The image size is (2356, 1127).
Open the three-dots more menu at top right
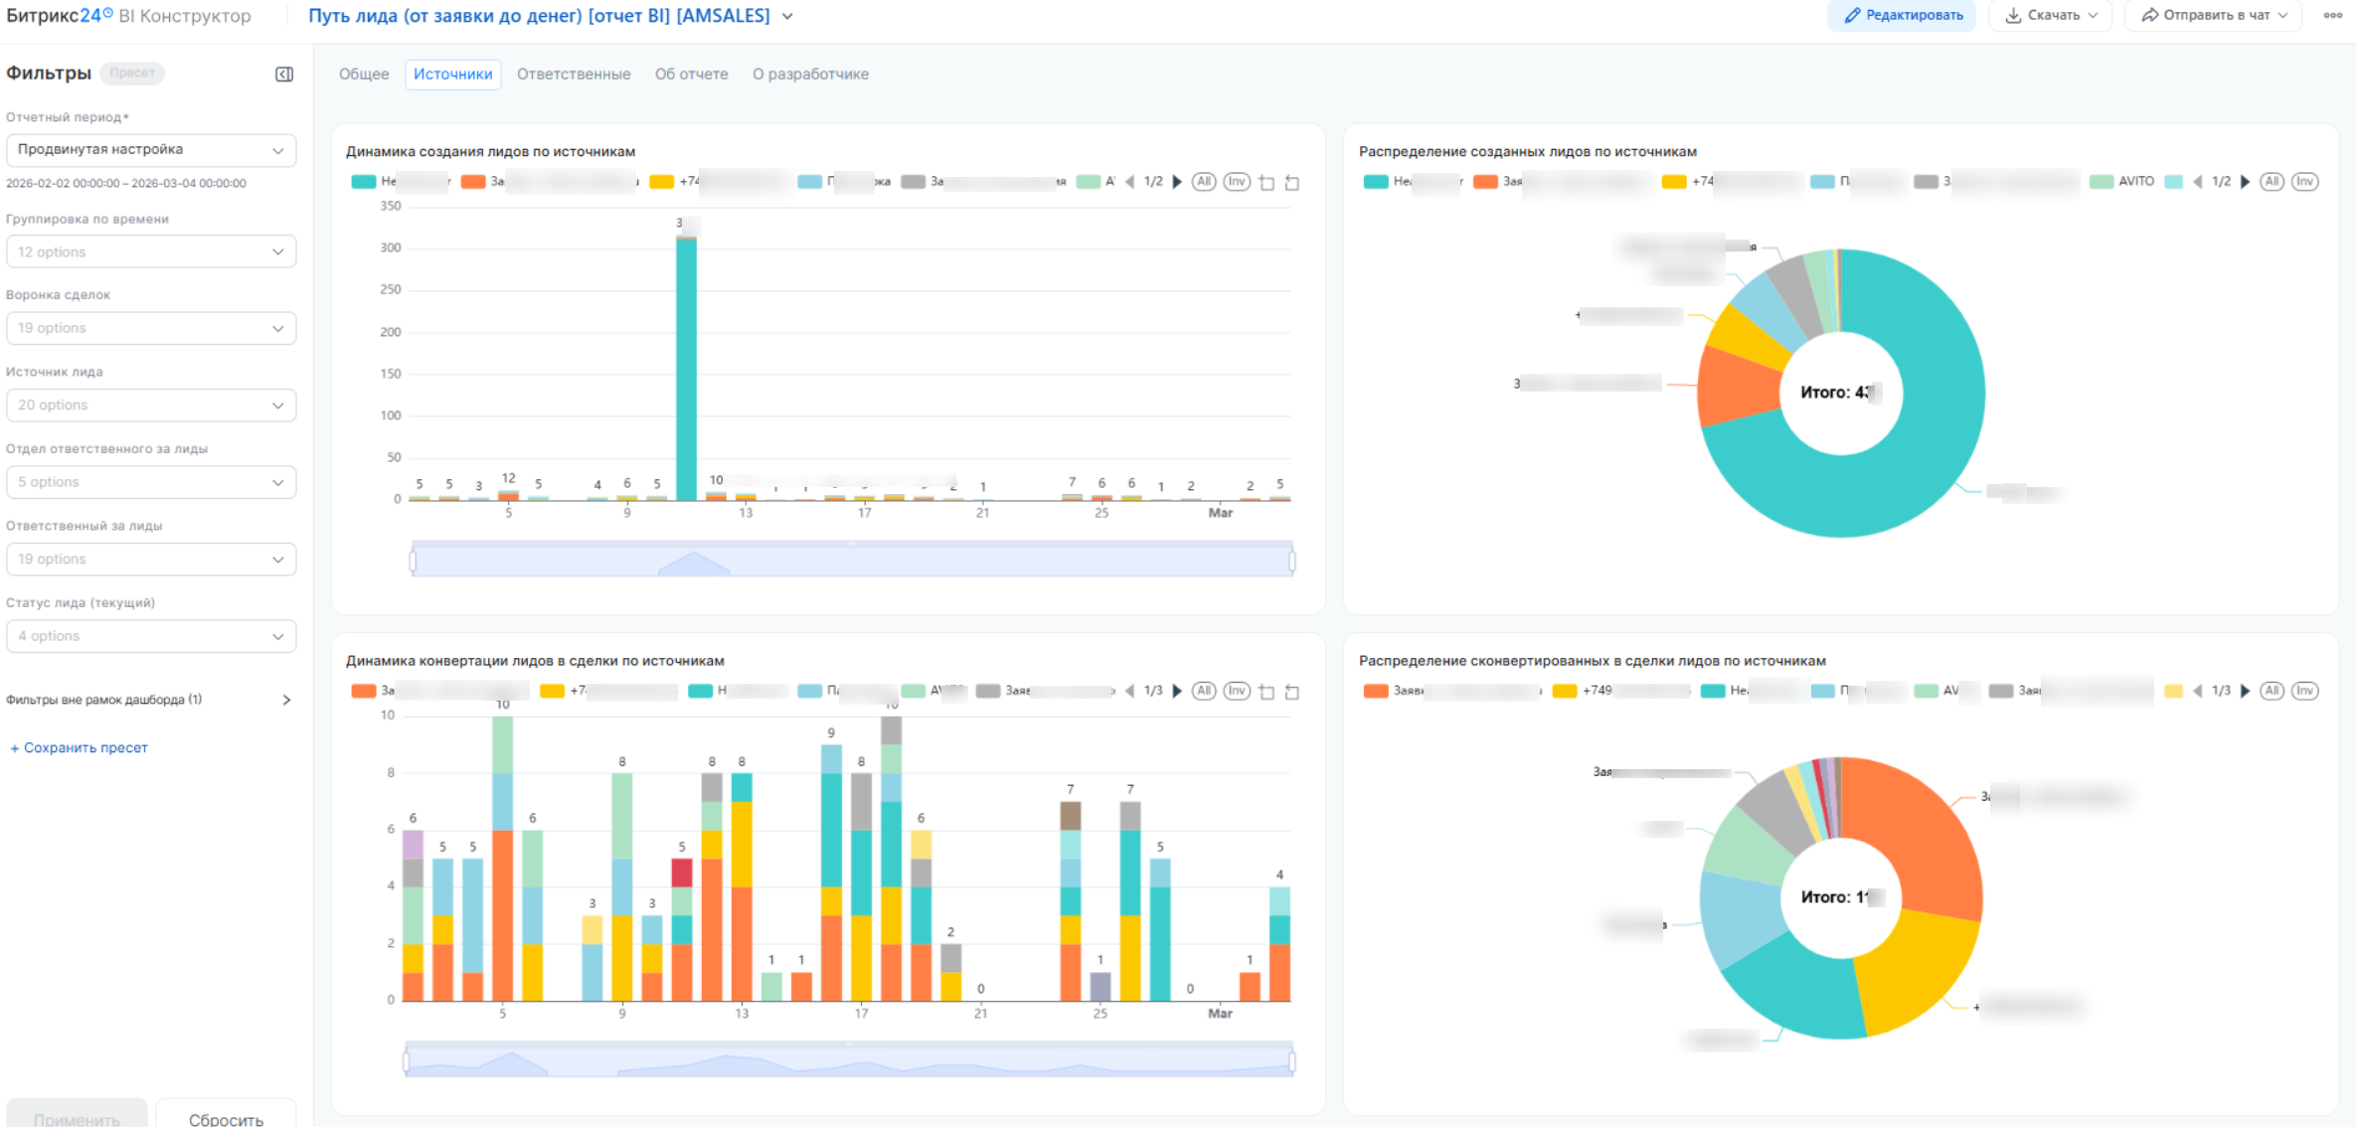coord(2332,15)
